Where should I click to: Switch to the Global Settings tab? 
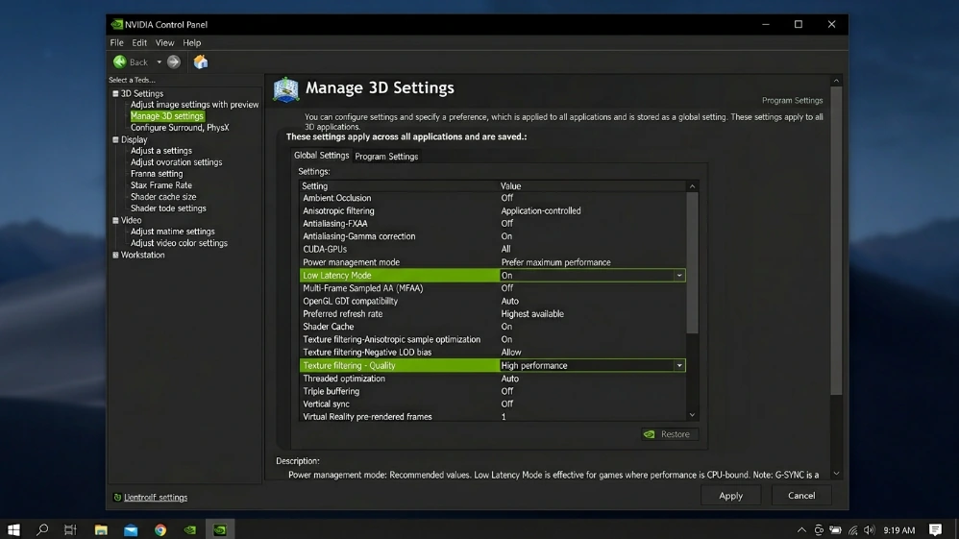(x=321, y=156)
